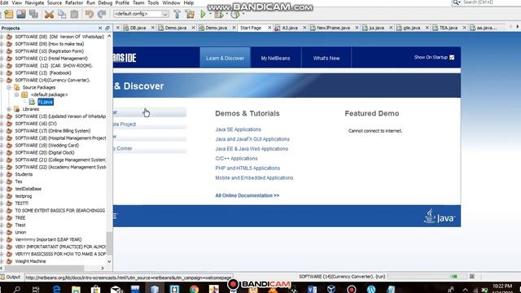Restore the Projects panel window group
Screen dimensions: 521x293
(107, 28)
